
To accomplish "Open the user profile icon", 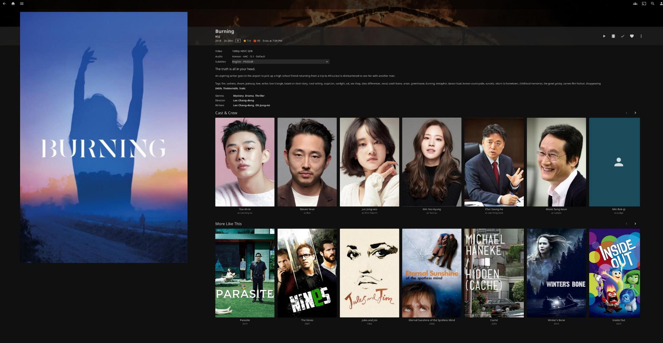I will 661,4.
